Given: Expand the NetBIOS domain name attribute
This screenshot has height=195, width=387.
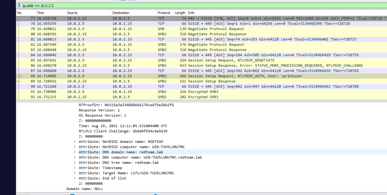Looking at the screenshot, I should pyautogui.click(x=75, y=142).
